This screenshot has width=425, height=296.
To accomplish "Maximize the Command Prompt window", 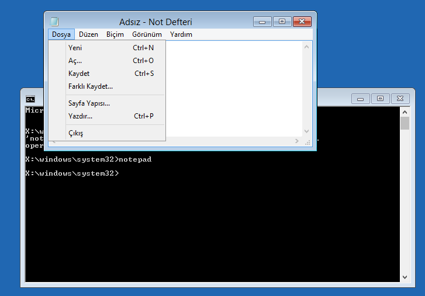I will 380,99.
